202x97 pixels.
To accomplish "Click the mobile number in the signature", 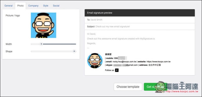I will click(120, 58).
